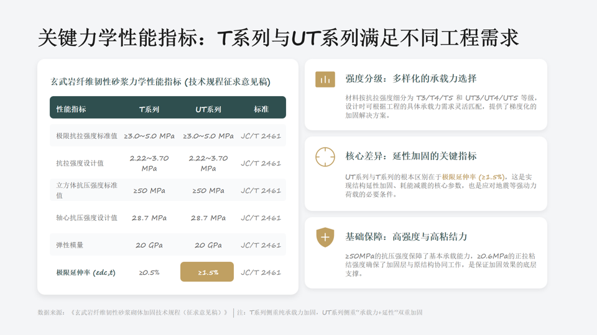Click the 弹性模量 row label
597x335 pixels.
(69, 245)
